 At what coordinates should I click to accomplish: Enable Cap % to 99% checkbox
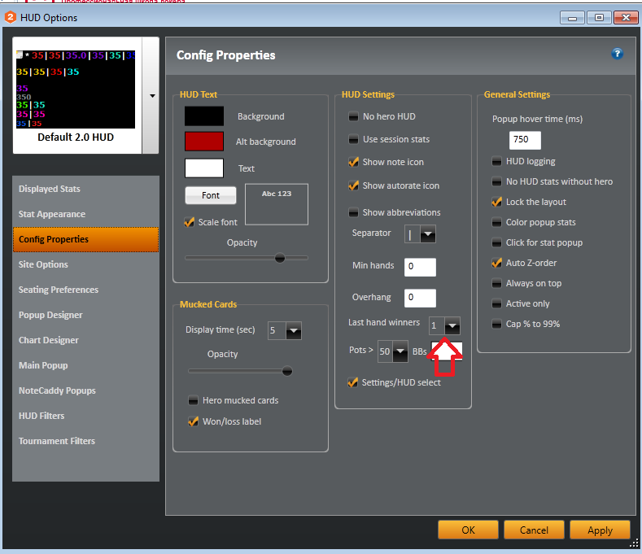pyautogui.click(x=496, y=324)
